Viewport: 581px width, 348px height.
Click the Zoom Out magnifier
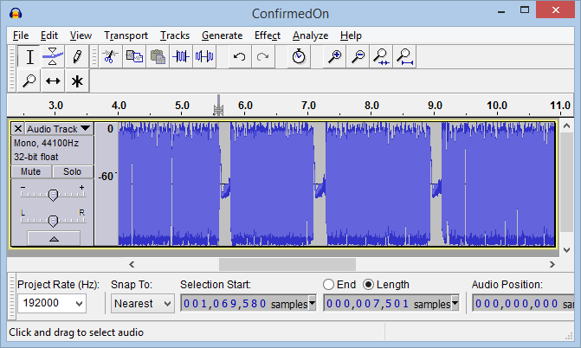[358, 57]
